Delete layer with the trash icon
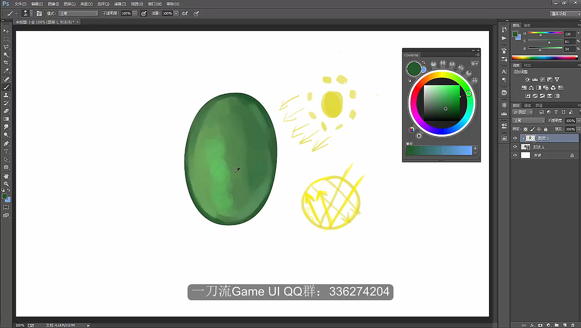The image size is (581, 328). pos(573,325)
